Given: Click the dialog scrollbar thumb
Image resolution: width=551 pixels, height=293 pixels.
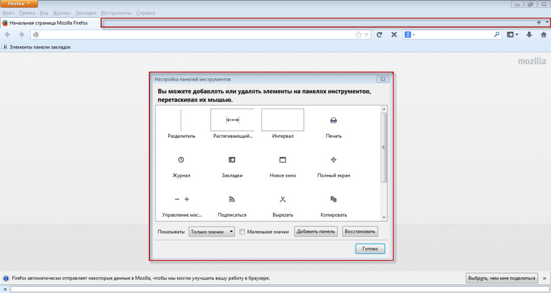Looking at the screenshot, I should click(384, 147).
